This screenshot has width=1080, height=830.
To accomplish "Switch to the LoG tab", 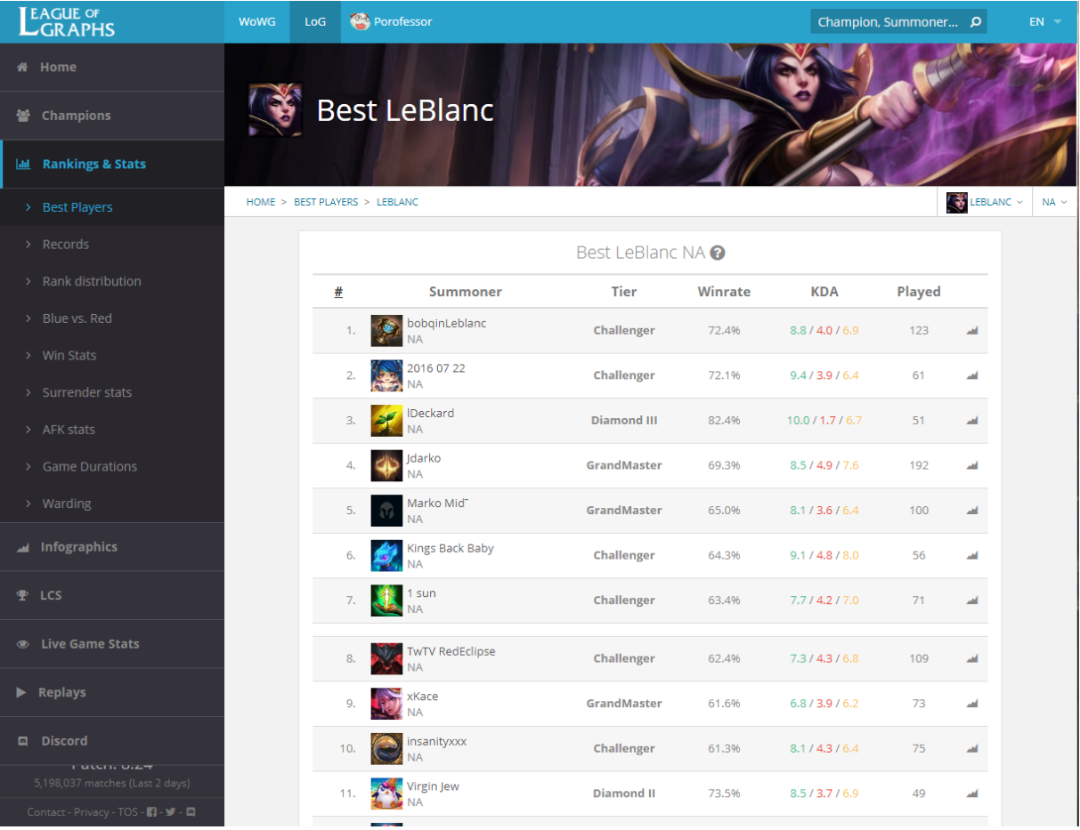I will pyautogui.click(x=315, y=21).
